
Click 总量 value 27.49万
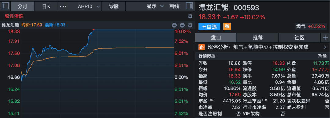[321, 76]
